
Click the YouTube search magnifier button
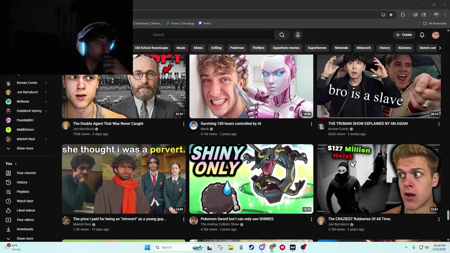tap(282, 35)
